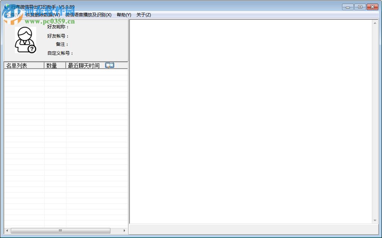The width and height of the screenshot is (382, 238).
Task: Close the application window
Action: pos(373,7)
